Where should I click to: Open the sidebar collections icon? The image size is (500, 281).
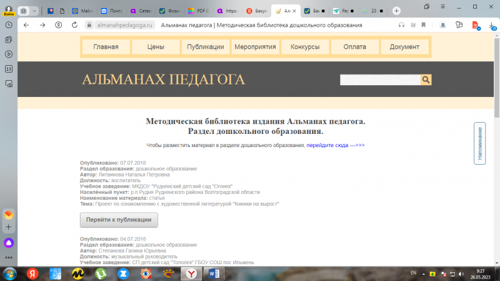pos(9,39)
